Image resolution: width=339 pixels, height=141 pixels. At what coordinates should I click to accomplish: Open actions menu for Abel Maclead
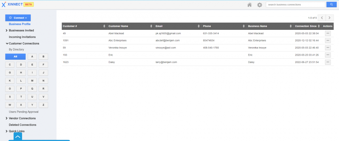[327, 34]
